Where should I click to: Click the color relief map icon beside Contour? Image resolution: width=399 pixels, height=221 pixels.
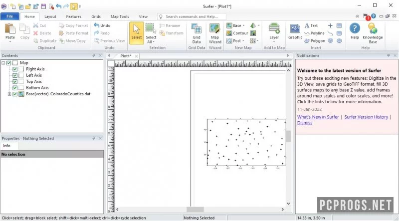[x=253, y=33]
